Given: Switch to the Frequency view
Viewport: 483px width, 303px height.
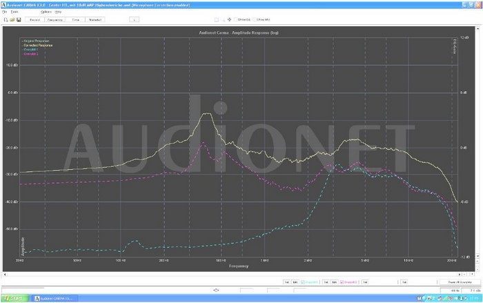Looking at the screenshot, I should tap(55, 20).
